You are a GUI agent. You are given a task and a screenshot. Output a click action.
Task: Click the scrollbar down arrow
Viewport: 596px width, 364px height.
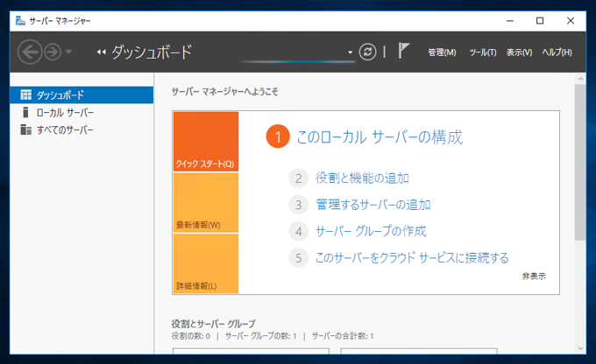coord(580,348)
